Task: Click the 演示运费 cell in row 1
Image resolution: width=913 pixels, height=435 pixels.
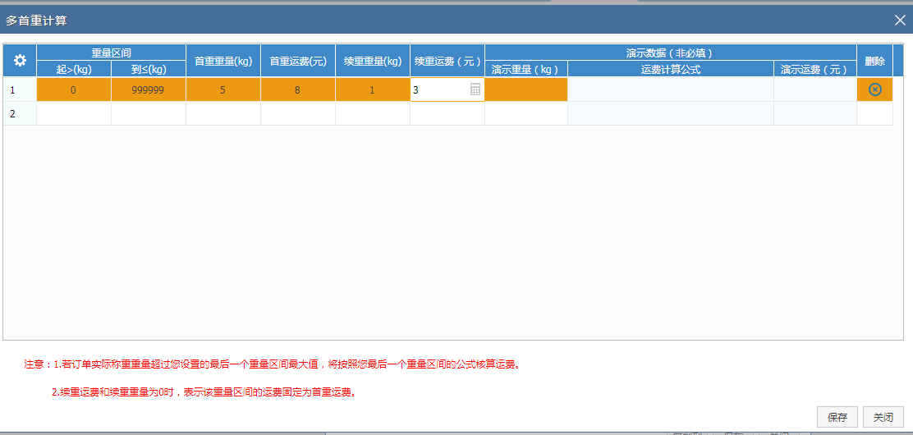Action: (815, 89)
